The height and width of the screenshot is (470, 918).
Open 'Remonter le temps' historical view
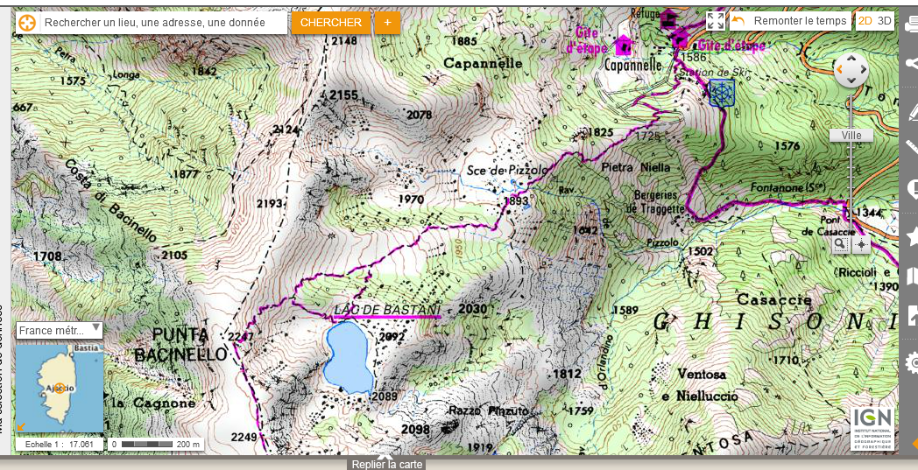pos(789,21)
